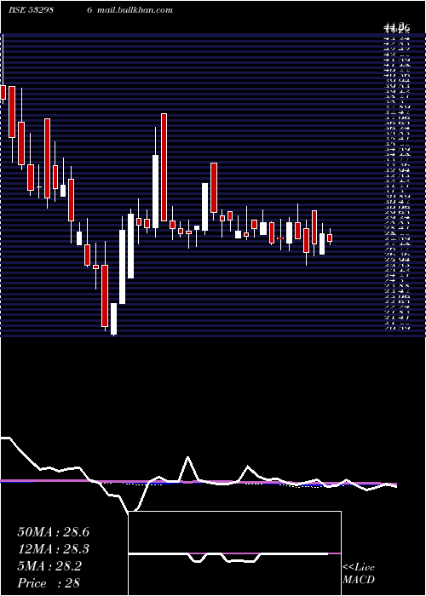Open the Live MACD inset chart

pyautogui.click(x=234, y=553)
